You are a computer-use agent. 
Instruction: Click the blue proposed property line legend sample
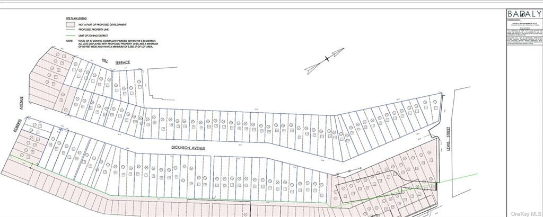pyautogui.click(x=71, y=30)
